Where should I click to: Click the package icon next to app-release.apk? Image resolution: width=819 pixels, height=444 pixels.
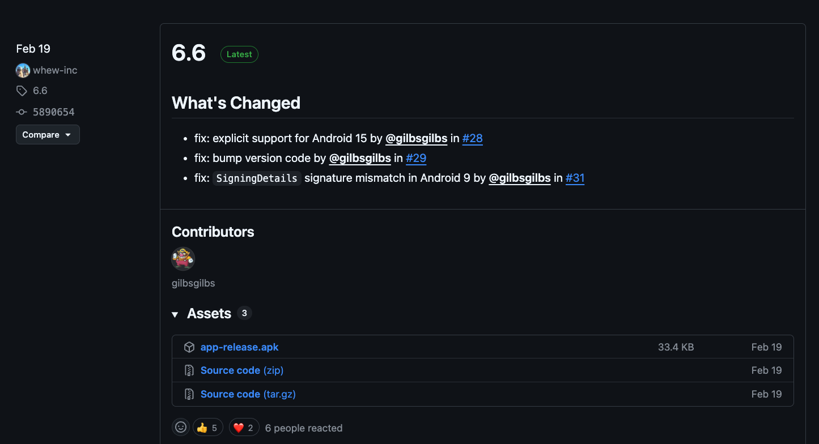pyautogui.click(x=189, y=347)
